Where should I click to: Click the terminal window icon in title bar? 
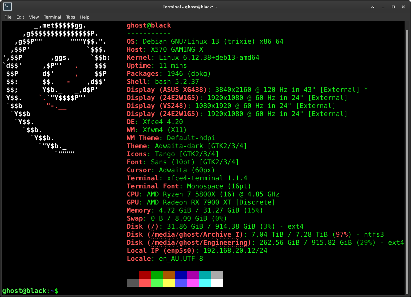(x=7, y=6)
